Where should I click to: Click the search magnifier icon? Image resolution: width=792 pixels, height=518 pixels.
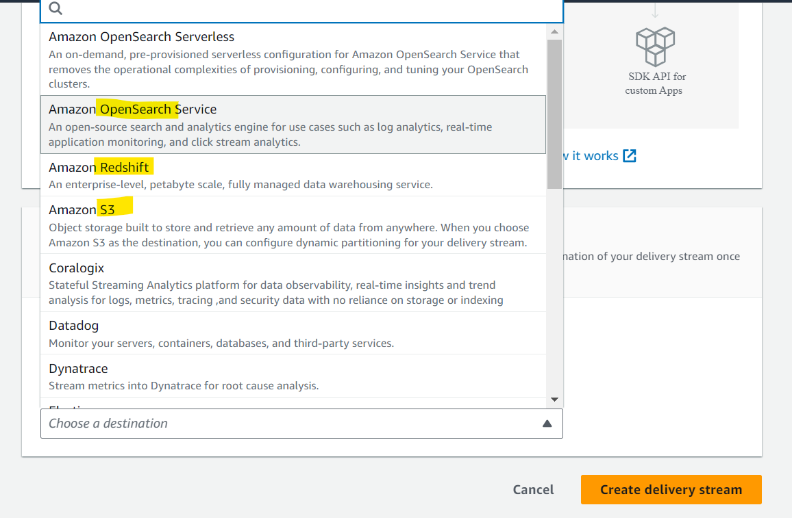[x=55, y=8]
